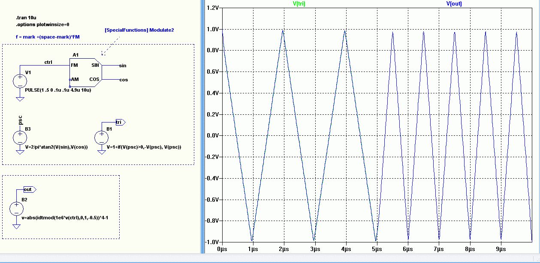This screenshot has height=263, width=540.
Task: Click the -1.0V vertical axis label
Action: point(212,242)
